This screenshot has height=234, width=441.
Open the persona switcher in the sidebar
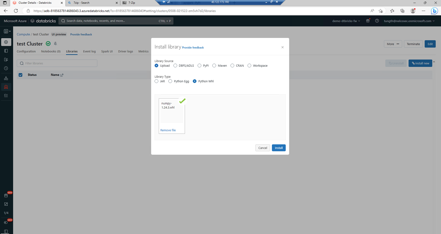click(x=7, y=31)
